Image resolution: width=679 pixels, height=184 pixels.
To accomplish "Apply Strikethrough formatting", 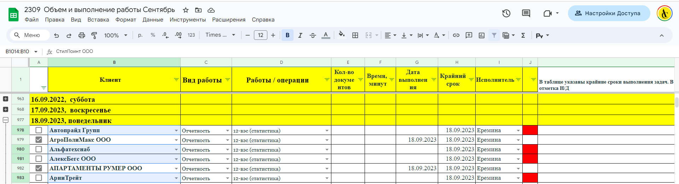I will [313, 35].
